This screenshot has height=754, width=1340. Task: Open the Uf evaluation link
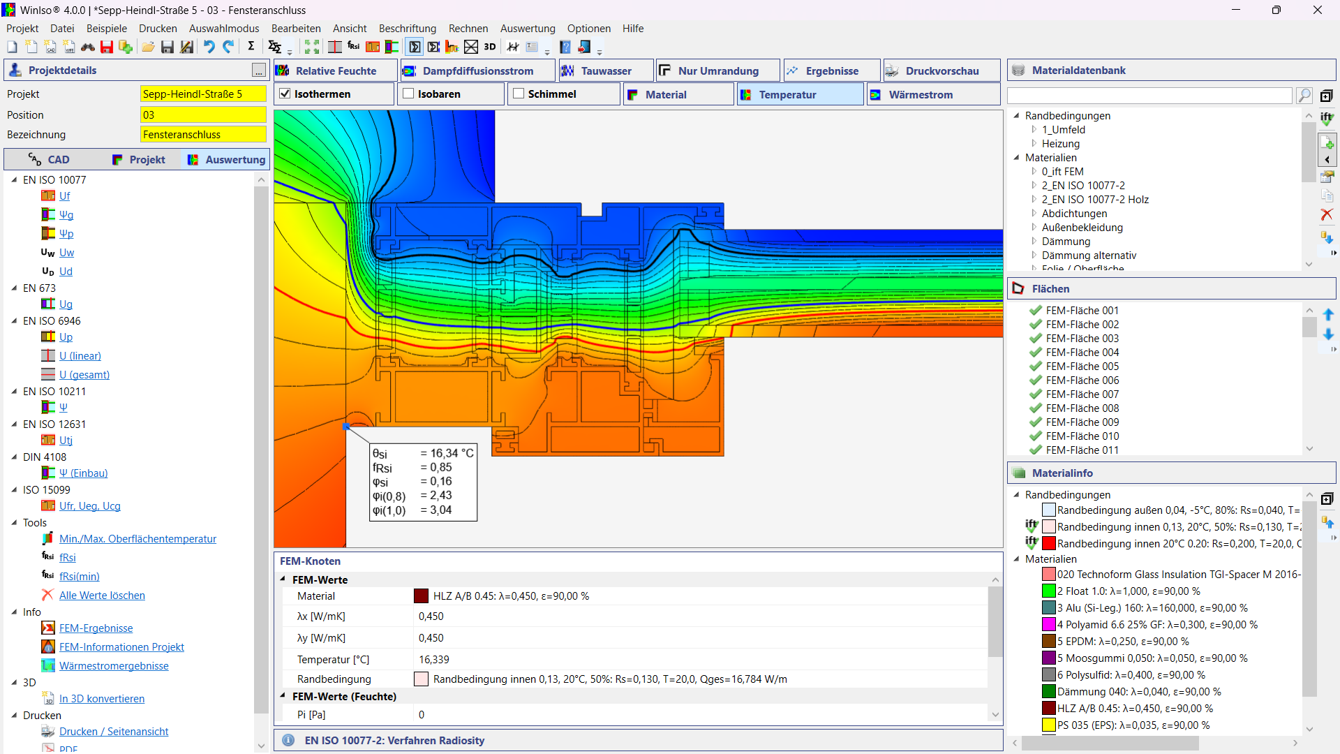64,196
